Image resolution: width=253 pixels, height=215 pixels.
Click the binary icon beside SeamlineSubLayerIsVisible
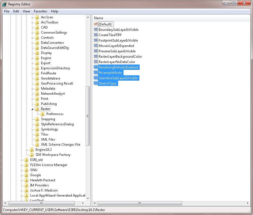point(96,78)
